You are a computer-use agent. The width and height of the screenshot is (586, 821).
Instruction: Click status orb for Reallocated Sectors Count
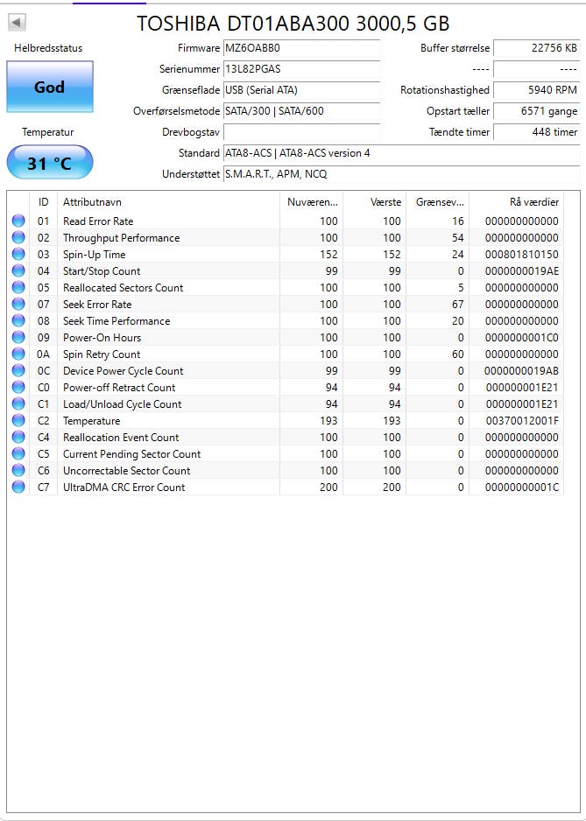coord(18,287)
